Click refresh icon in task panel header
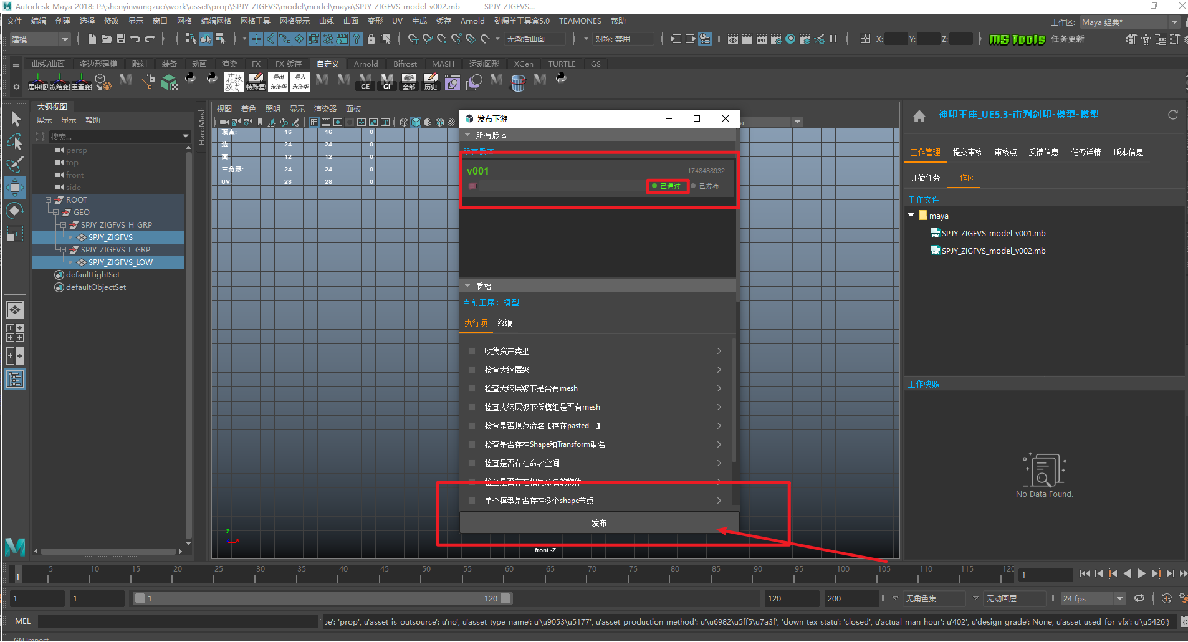 (x=1172, y=115)
